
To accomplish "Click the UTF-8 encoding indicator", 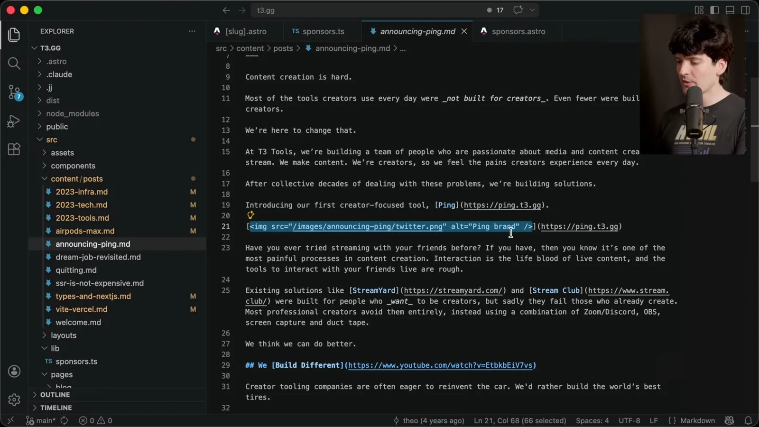I will [x=629, y=420].
